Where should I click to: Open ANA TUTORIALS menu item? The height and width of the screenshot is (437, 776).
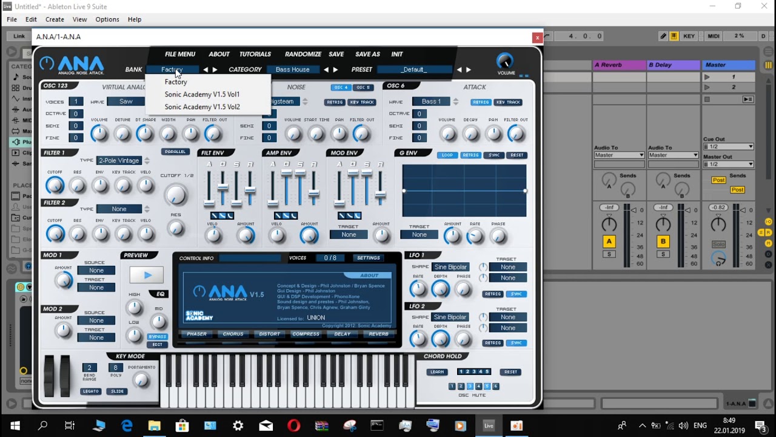click(x=255, y=55)
